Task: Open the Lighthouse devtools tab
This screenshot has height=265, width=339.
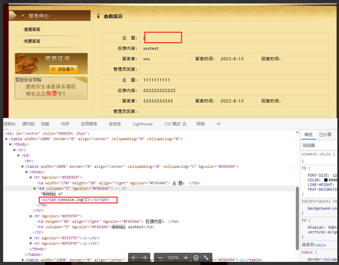Action: click(x=143, y=124)
